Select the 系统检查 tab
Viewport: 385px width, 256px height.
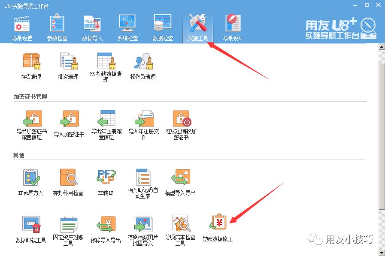(x=127, y=27)
